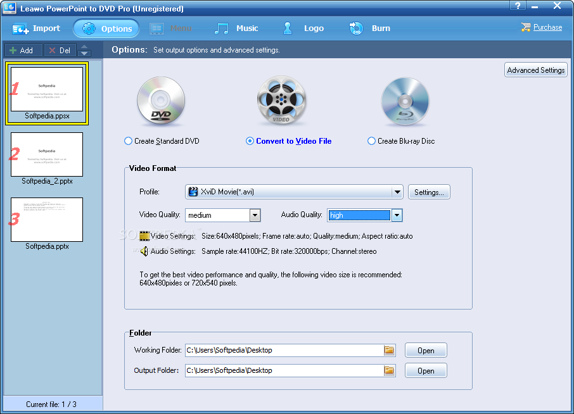Browse for Output Folder with folder icon
The image size is (574, 414).
click(389, 370)
